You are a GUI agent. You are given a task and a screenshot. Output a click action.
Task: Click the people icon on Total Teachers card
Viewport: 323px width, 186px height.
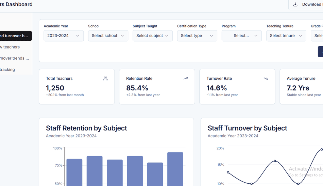[105, 79]
